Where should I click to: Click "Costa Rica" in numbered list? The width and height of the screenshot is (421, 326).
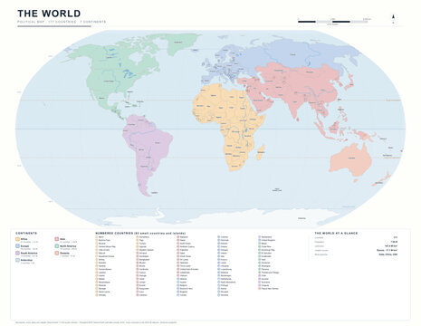pyautogui.click(x=266, y=246)
